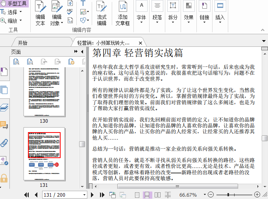Open the Bookmarks side panel
Viewport: 268px width, 199px height.
pyautogui.click(x=4, y=72)
